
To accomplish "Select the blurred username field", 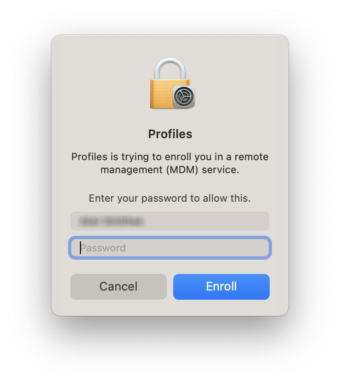I will pos(170,221).
